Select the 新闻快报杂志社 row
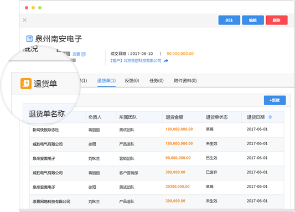The width and height of the screenshot is (295, 212). [157, 130]
